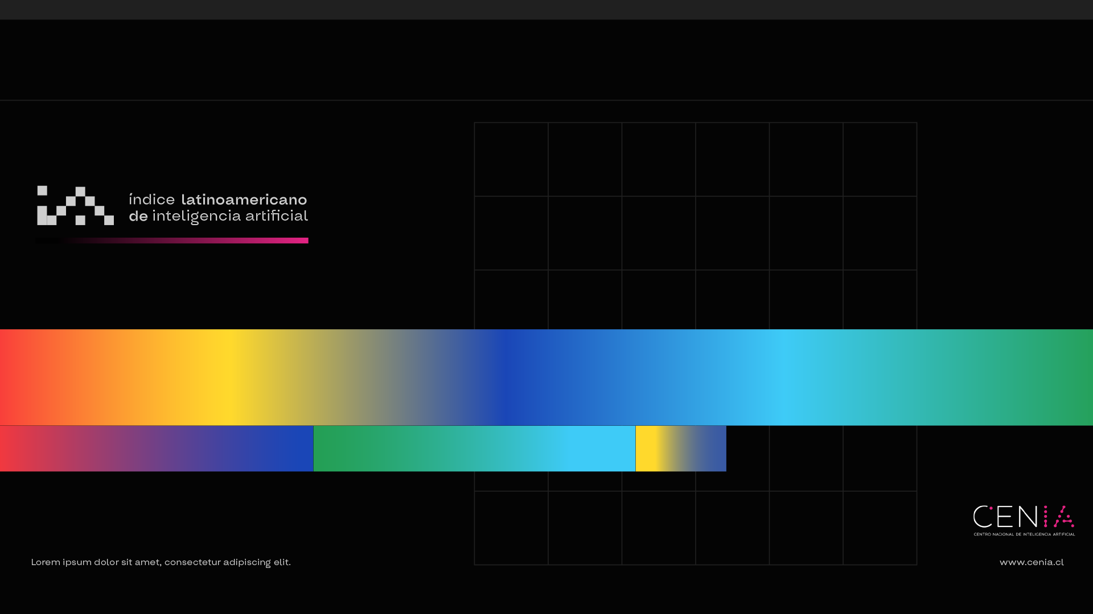Click the 'de inteligencia artificial' text line

[x=217, y=216]
